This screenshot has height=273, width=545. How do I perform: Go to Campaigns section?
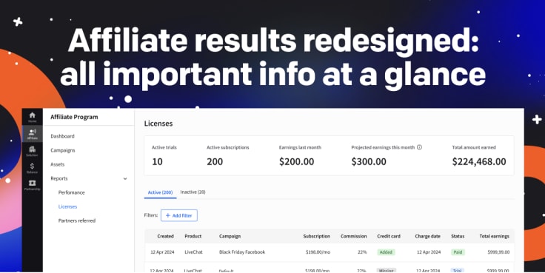[x=63, y=150]
